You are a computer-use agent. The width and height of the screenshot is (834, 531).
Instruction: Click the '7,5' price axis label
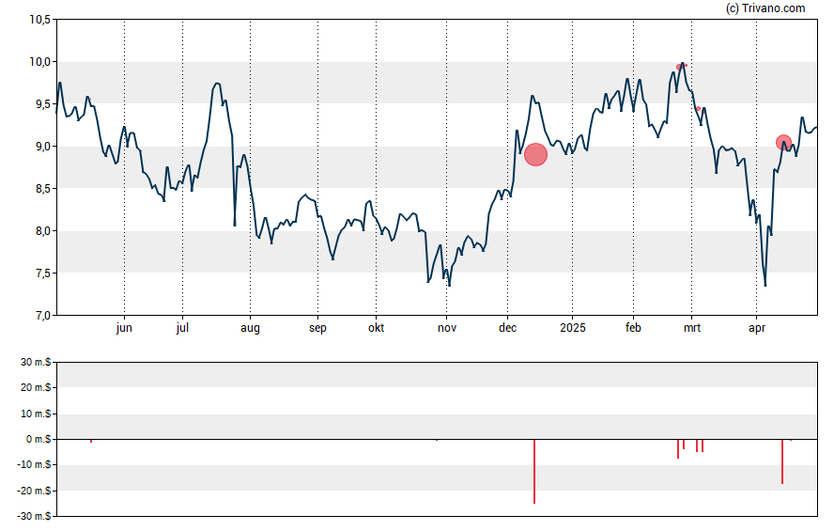coord(42,273)
